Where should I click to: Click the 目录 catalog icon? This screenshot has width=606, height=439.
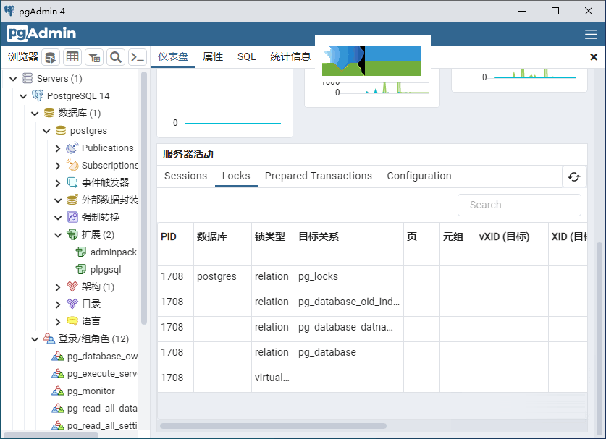[x=72, y=304]
